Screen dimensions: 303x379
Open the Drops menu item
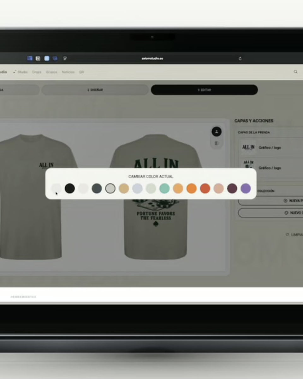point(37,72)
